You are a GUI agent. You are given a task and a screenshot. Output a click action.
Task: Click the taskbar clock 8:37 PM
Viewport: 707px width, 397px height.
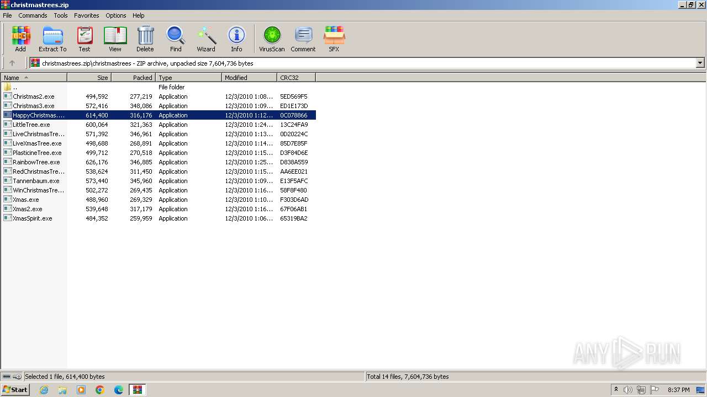click(679, 390)
